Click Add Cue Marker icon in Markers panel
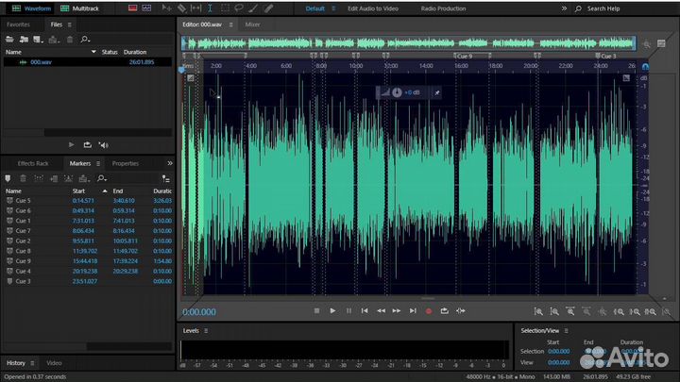 tap(8, 178)
